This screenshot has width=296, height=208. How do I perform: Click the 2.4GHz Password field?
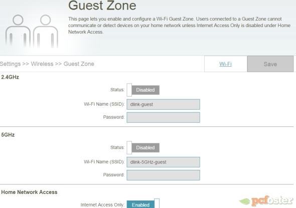(x=163, y=117)
